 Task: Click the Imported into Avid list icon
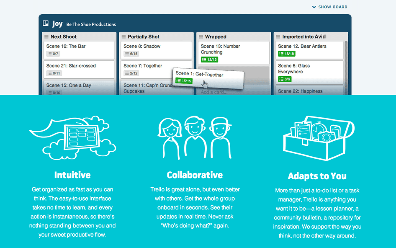tap(278, 37)
